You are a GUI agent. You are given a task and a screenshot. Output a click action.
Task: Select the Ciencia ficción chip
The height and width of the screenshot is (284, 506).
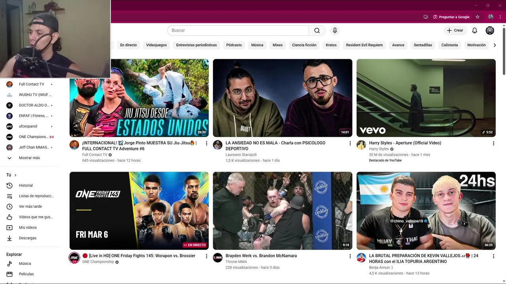(x=304, y=45)
